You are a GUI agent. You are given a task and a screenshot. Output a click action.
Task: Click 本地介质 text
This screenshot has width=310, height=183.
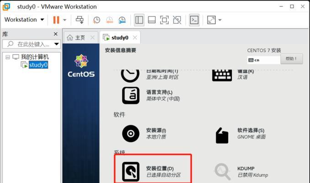coord(156,137)
